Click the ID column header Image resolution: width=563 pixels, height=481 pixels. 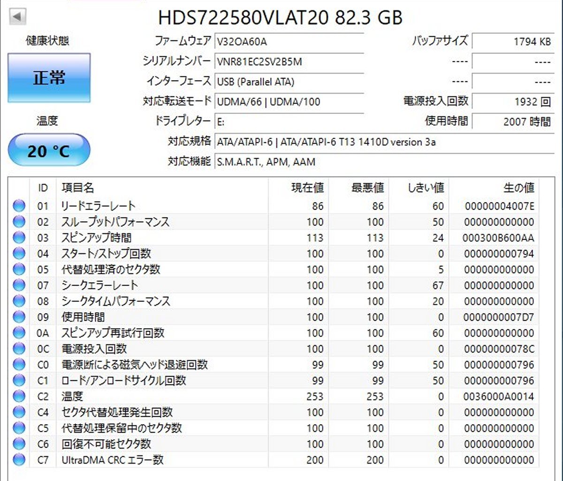tap(43, 188)
